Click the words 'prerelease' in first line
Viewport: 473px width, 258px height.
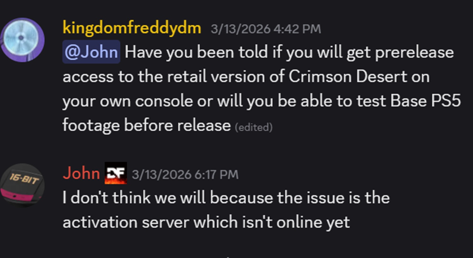(x=414, y=52)
